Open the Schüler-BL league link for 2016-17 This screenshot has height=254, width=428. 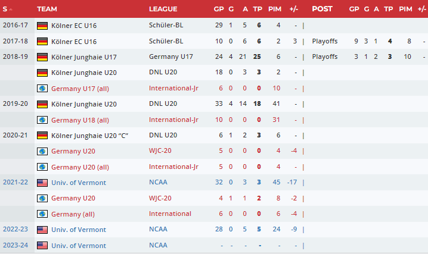click(x=166, y=26)
